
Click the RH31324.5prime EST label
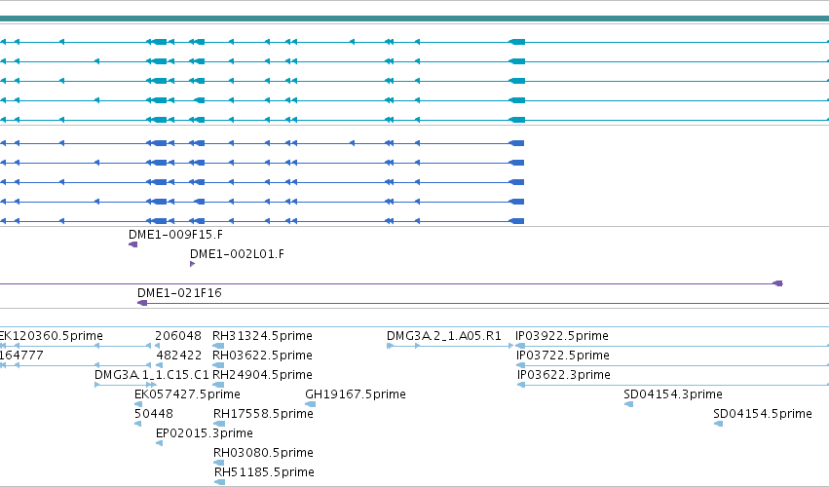(x=262, y=336)
